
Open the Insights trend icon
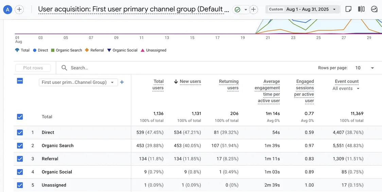374,9
